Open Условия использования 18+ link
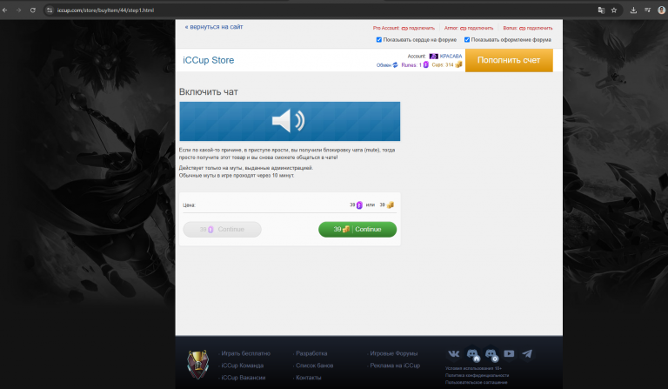The width and height of the screenshot is (668, 389). tap(473, 368)
